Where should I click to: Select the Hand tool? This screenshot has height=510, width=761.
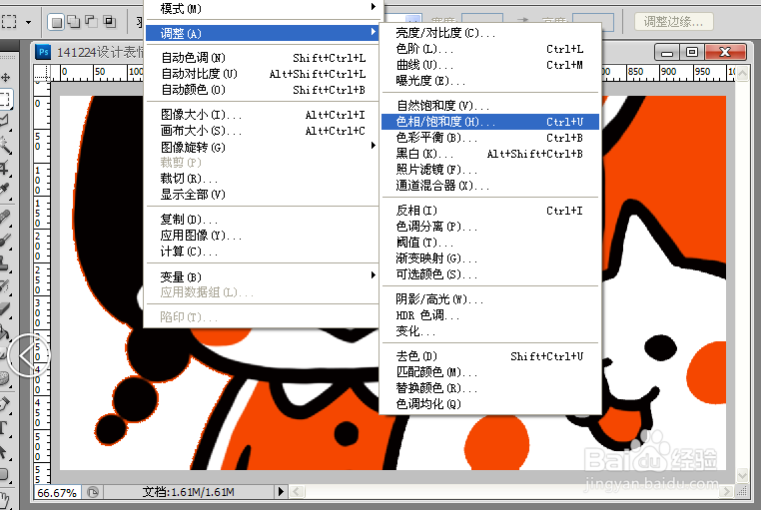pos(5,499)
